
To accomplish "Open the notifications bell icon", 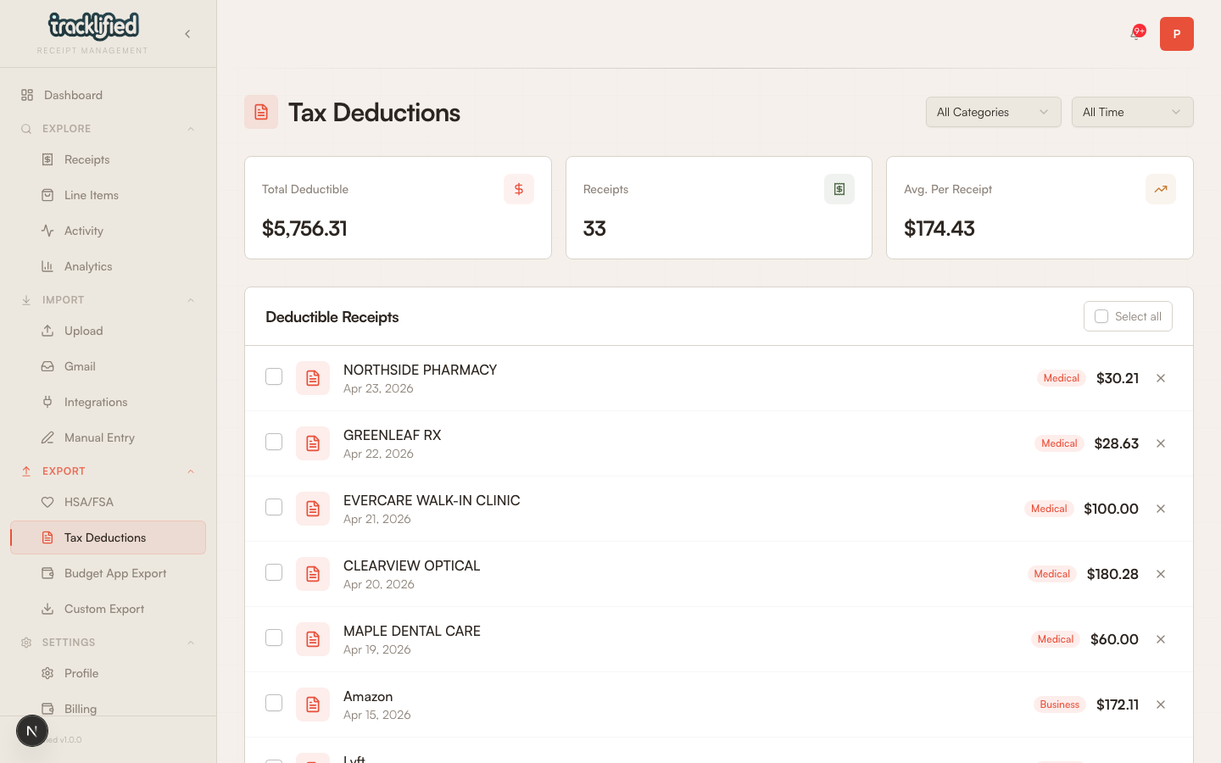I will click(x=1135, y=34).
